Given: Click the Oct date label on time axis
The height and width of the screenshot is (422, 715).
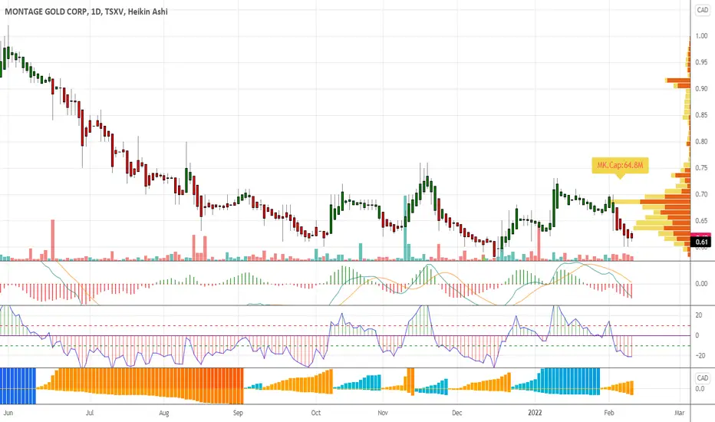Looking at the screenshot, I should (x=315, y=413).
